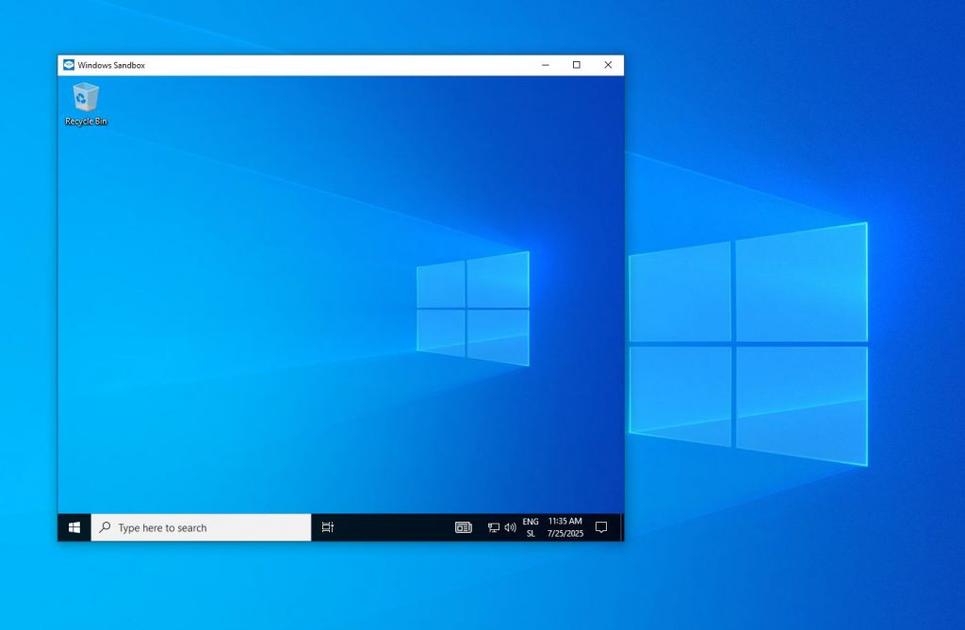
Task: Open Task View in Sandbox taskbar
Action: 327,527
